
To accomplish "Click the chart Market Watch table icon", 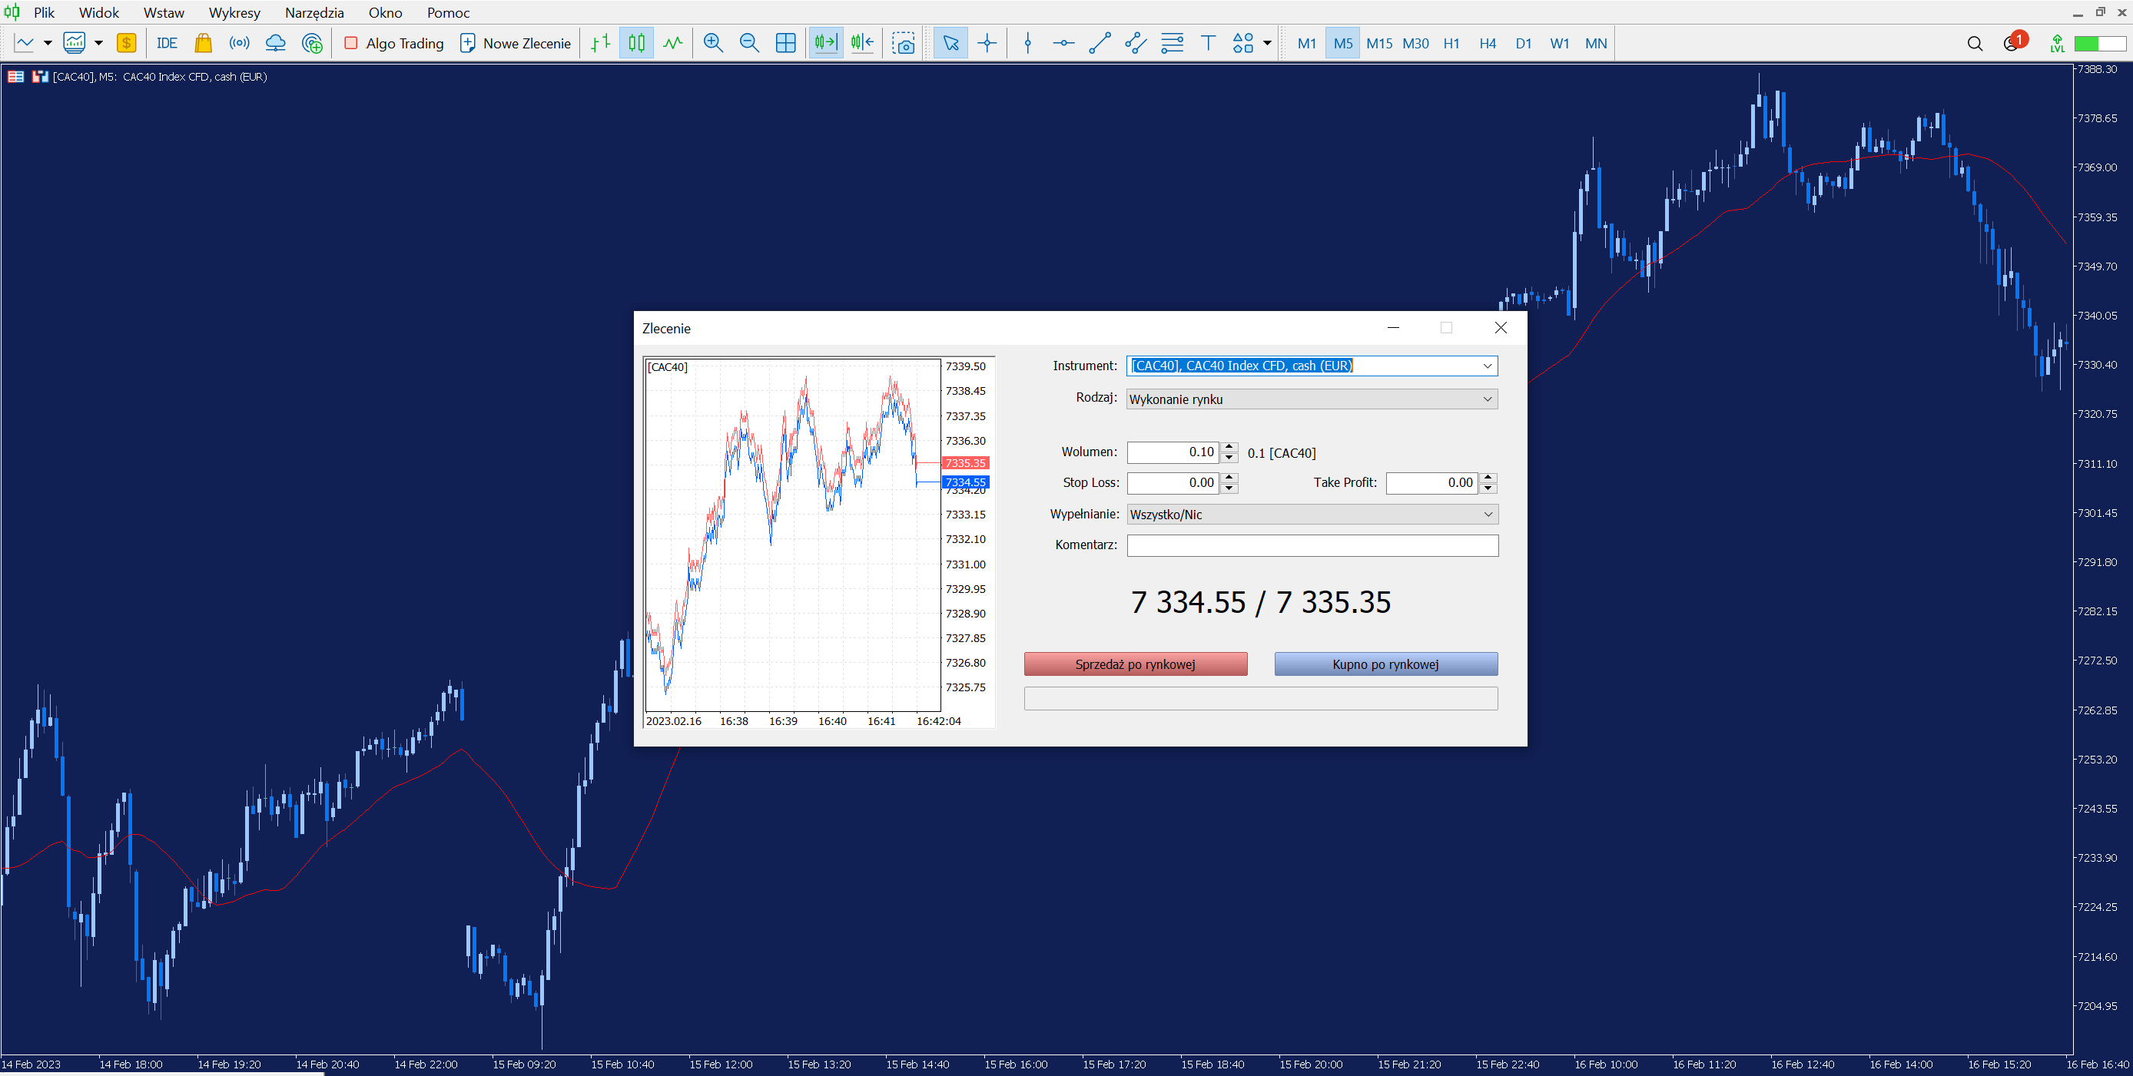I will point(15,76).
